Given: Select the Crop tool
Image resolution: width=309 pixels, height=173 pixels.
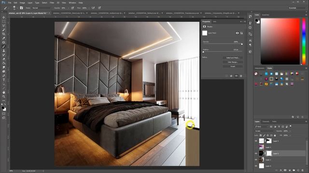Looking at the screenshot, I should pyautogui.click(x=3, y=34).
